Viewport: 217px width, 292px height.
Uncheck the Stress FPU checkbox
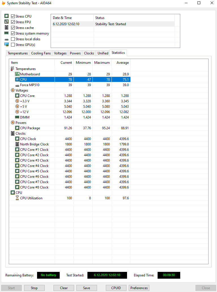pyautogui.click(x=13, y=22)
